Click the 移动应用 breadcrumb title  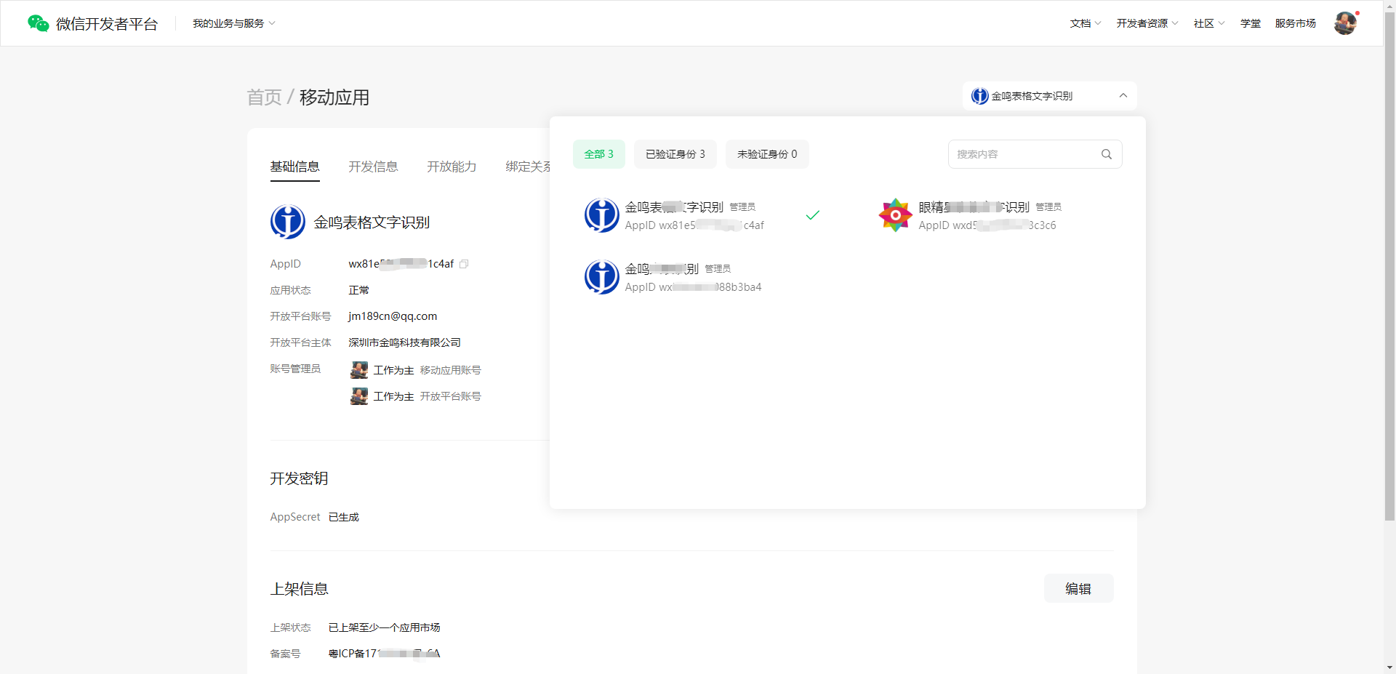pos(334,97)
